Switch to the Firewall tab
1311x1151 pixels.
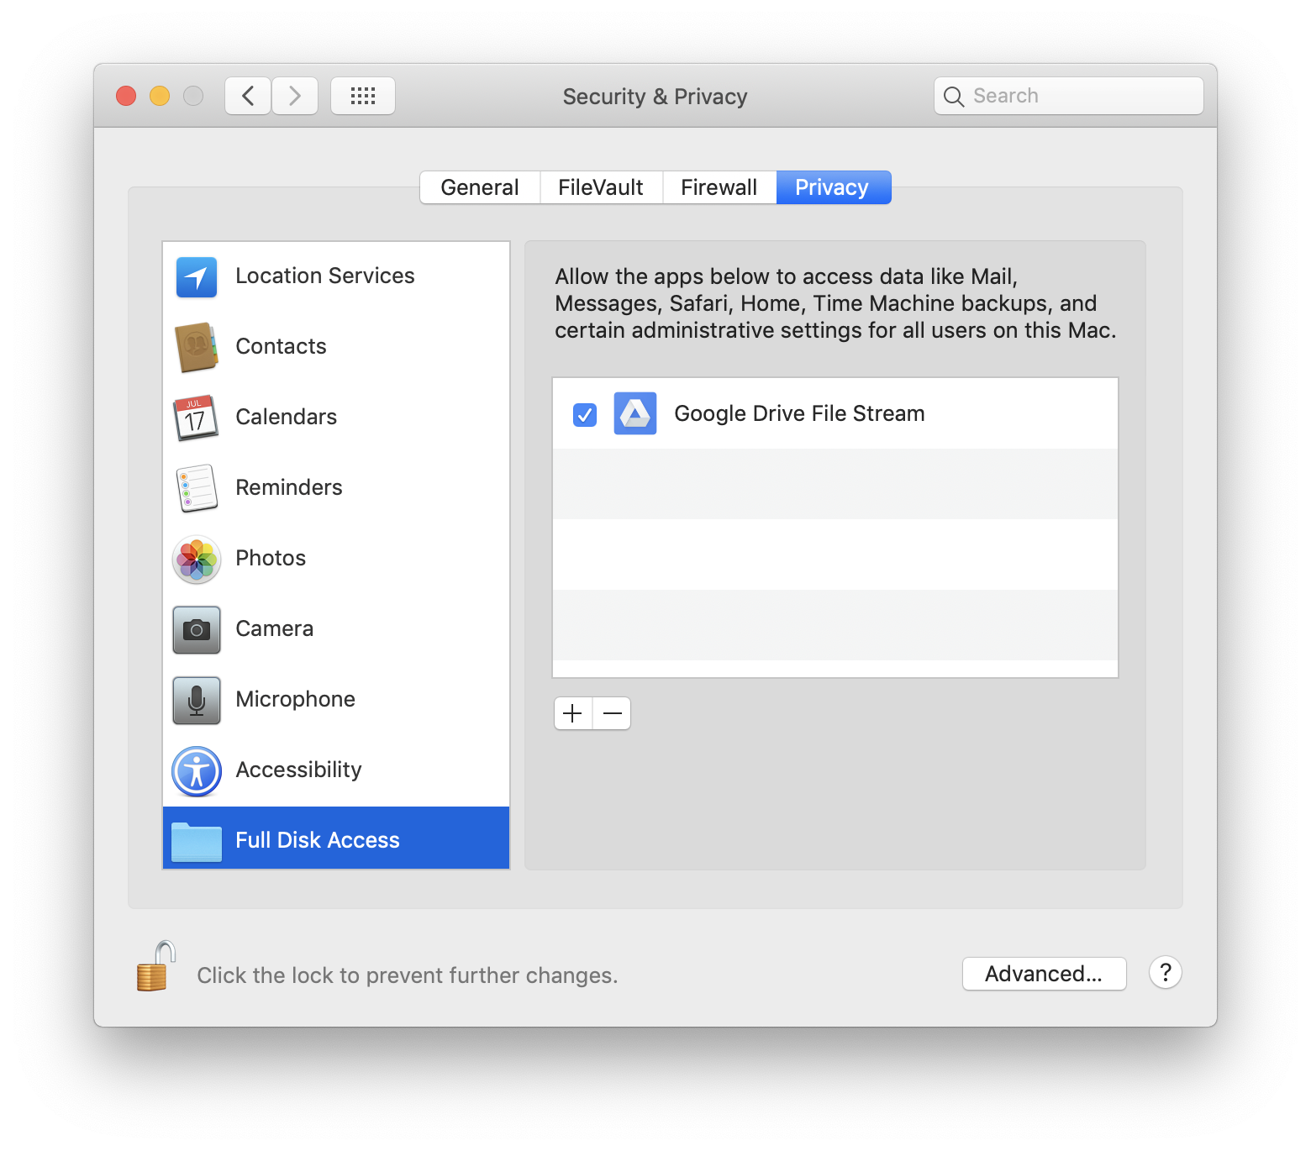[719, 187]
